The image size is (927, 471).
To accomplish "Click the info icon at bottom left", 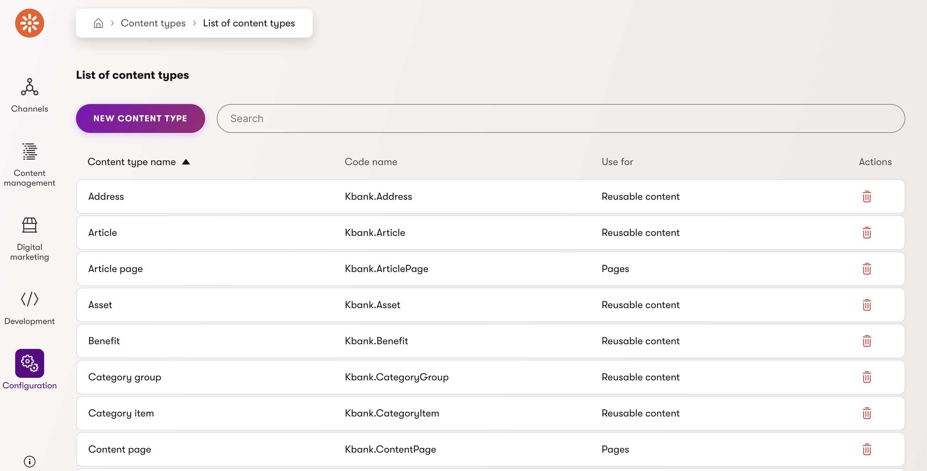I will point(29,461).
